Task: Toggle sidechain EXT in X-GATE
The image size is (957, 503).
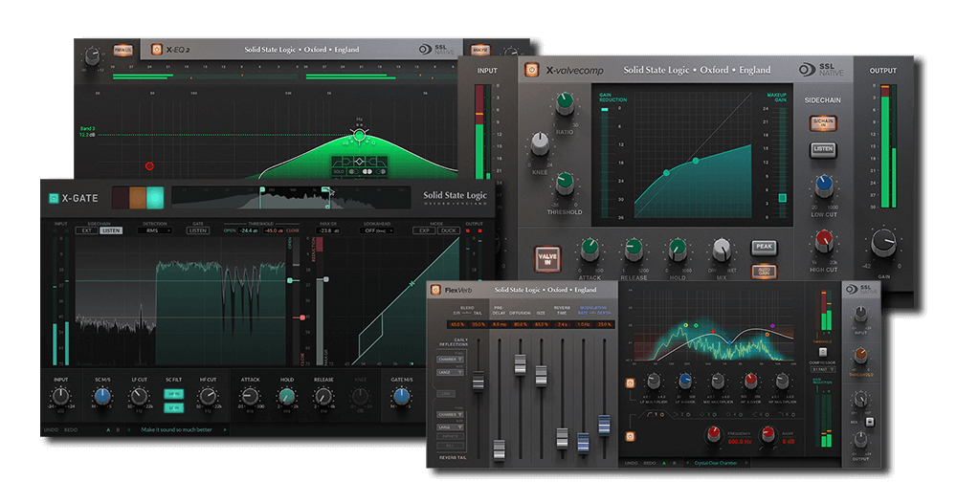Action: tap(87, 230)
